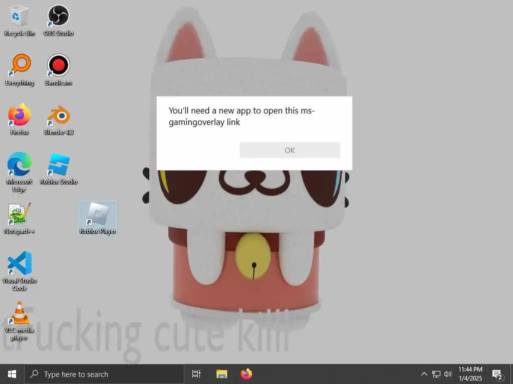Screen dimensions: 513x384
Task: Select the Roblox Studio shortcut
Action: tap(59, 169)
